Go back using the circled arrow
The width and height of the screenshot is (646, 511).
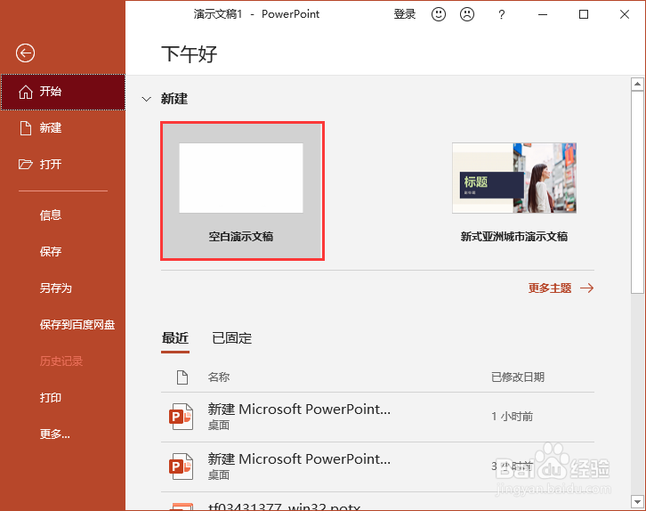click(x=25, y=53)
